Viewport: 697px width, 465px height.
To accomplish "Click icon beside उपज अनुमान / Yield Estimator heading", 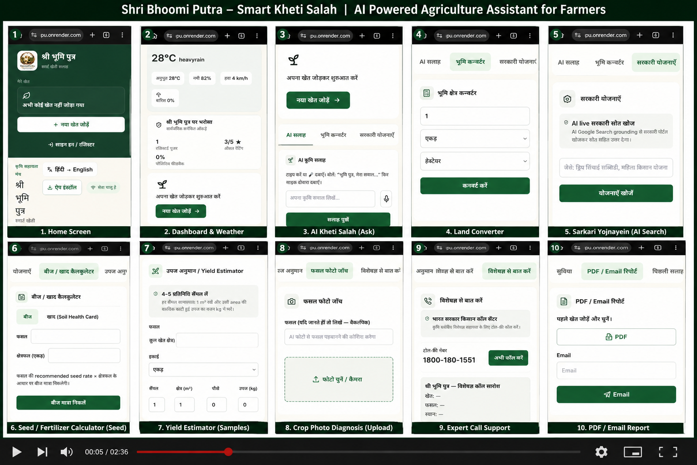I will point(156,271).
